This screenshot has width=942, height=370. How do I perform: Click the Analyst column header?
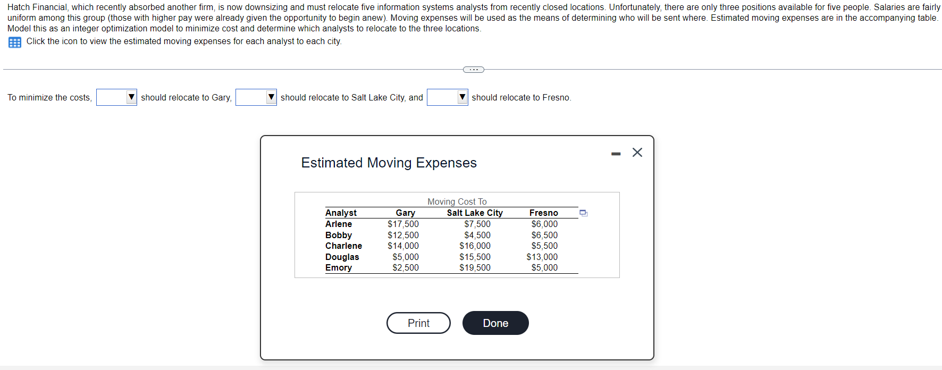click(x=341, y=213)
